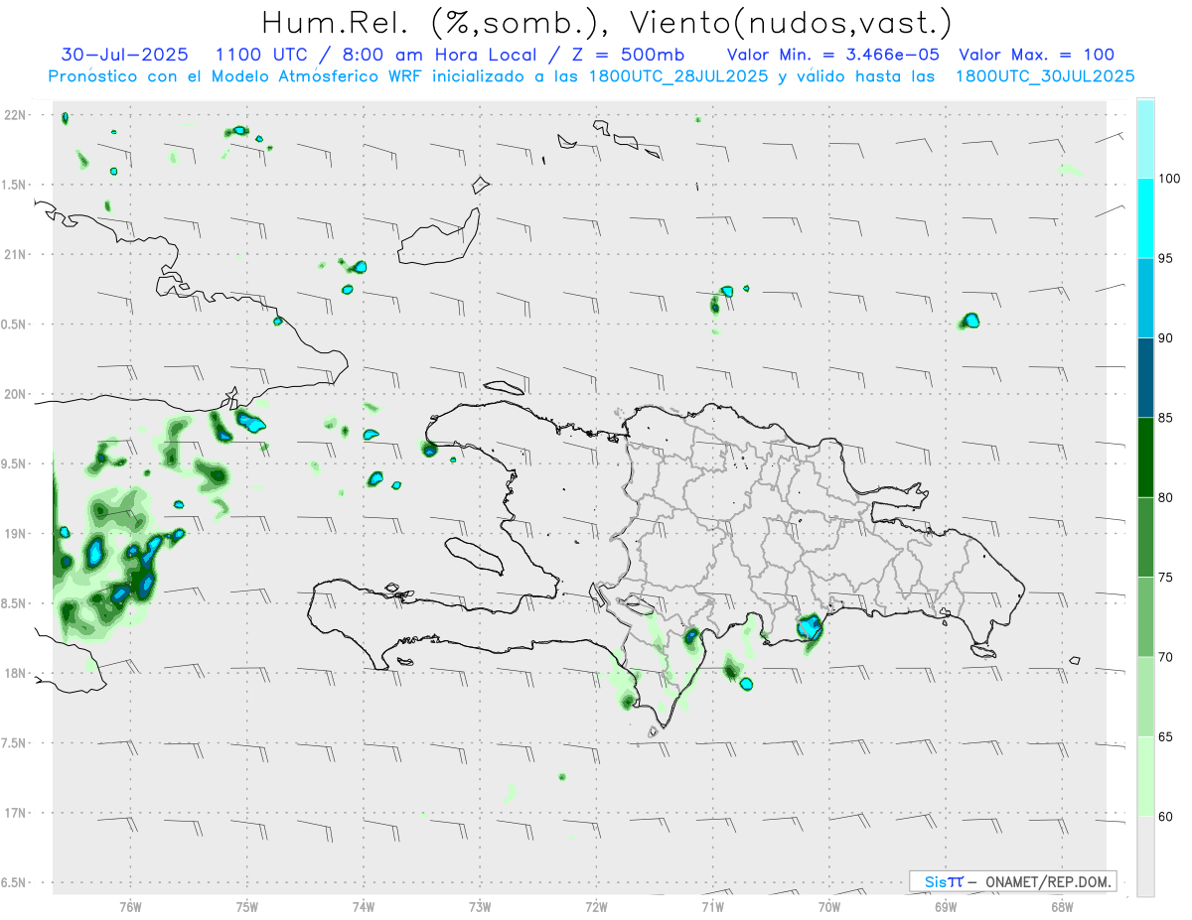Click the light green 65–70 colorbar segment
This screenshot has height=920, width=1192.
(x=1145, y=697)
